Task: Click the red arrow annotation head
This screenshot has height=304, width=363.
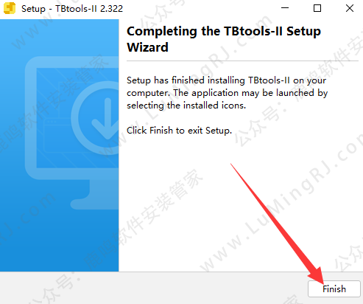Action: click(x=317, y=275)
